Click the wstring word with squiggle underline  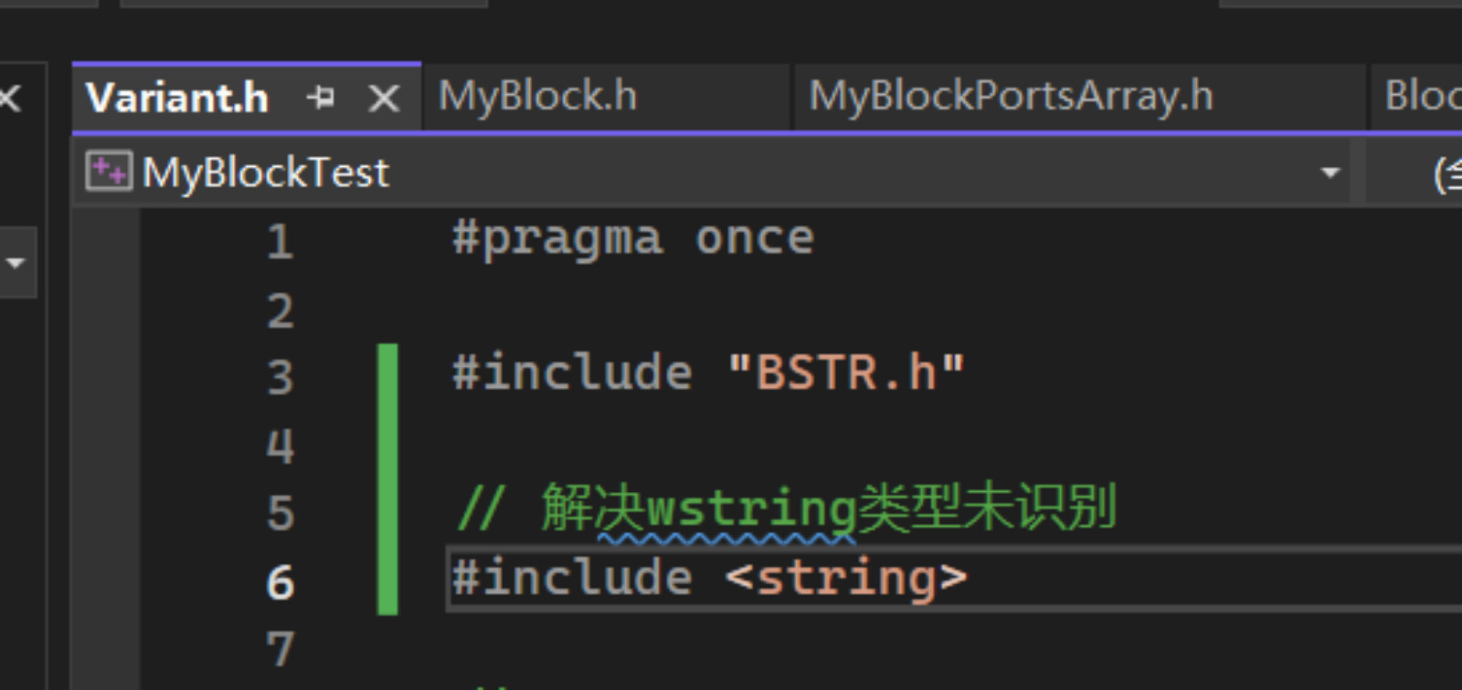751,509
